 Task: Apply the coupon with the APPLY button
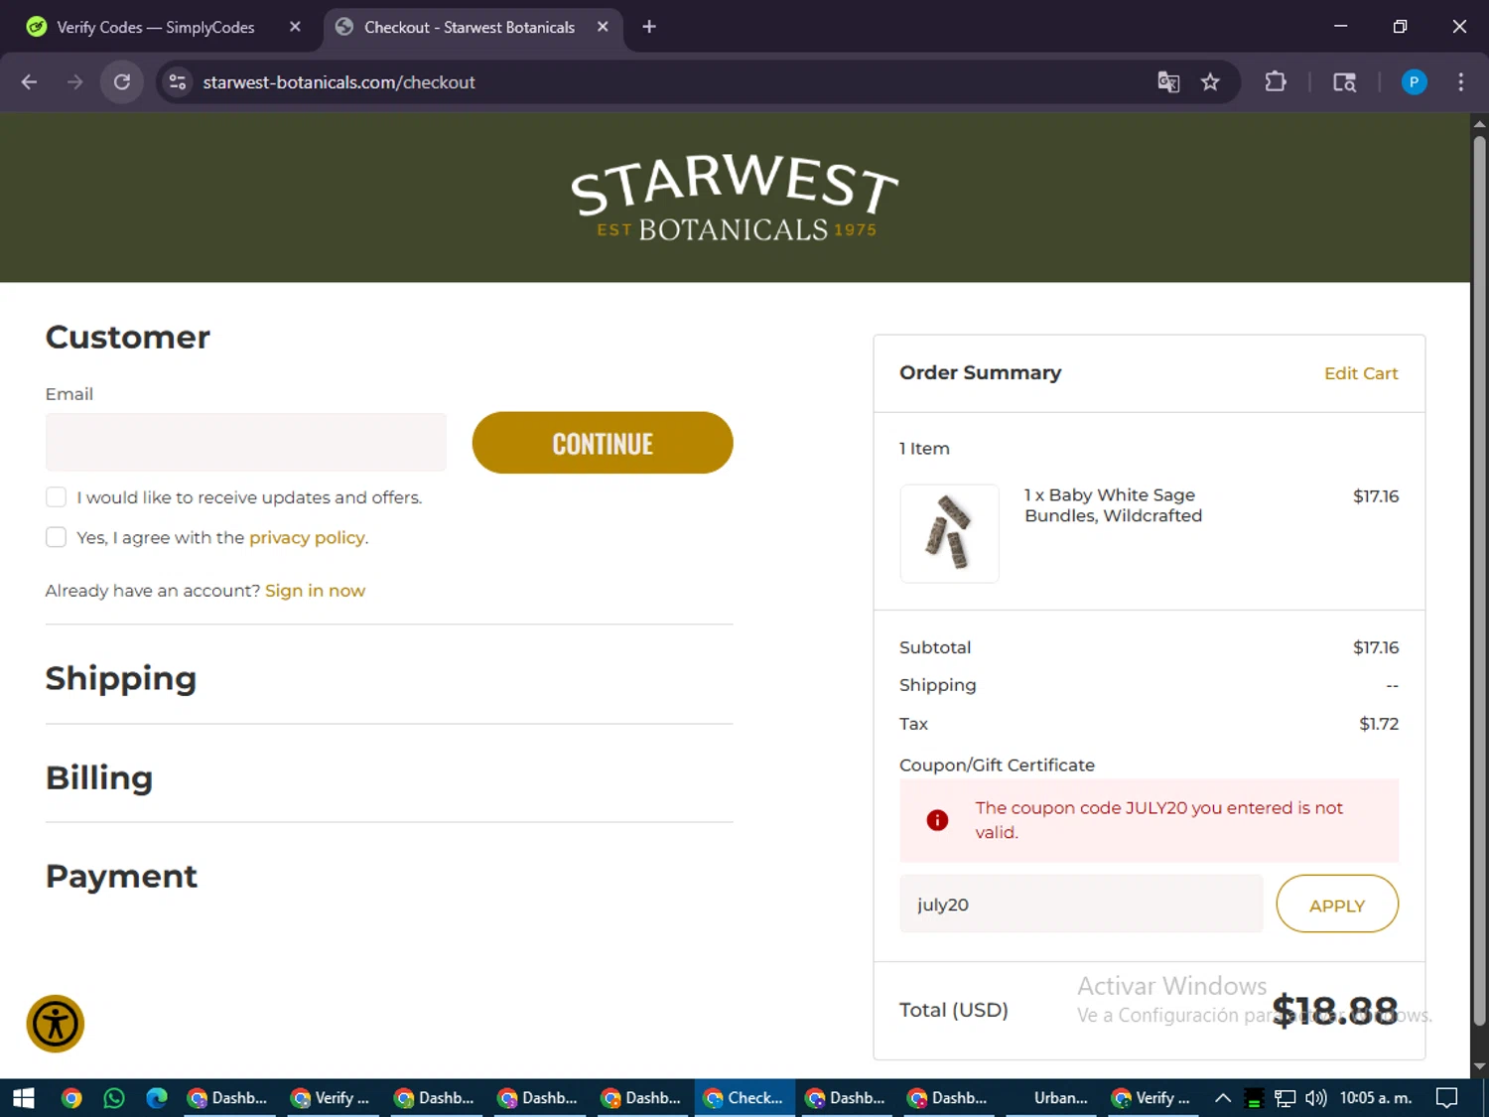click(x=1337, y=905)
